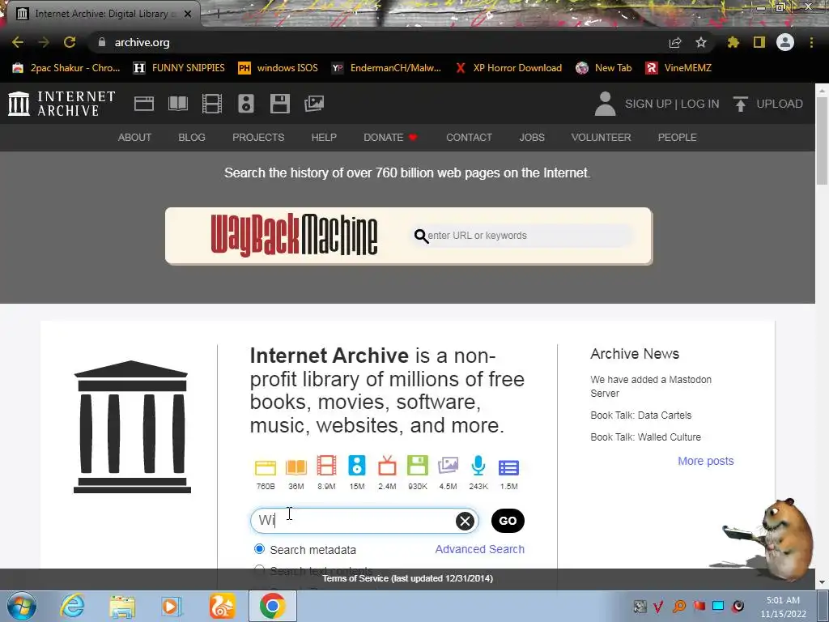The width and height of the screenshot is (829, 622).
Task: Open VOLUNTEER menu item
Action: [602, 138]
